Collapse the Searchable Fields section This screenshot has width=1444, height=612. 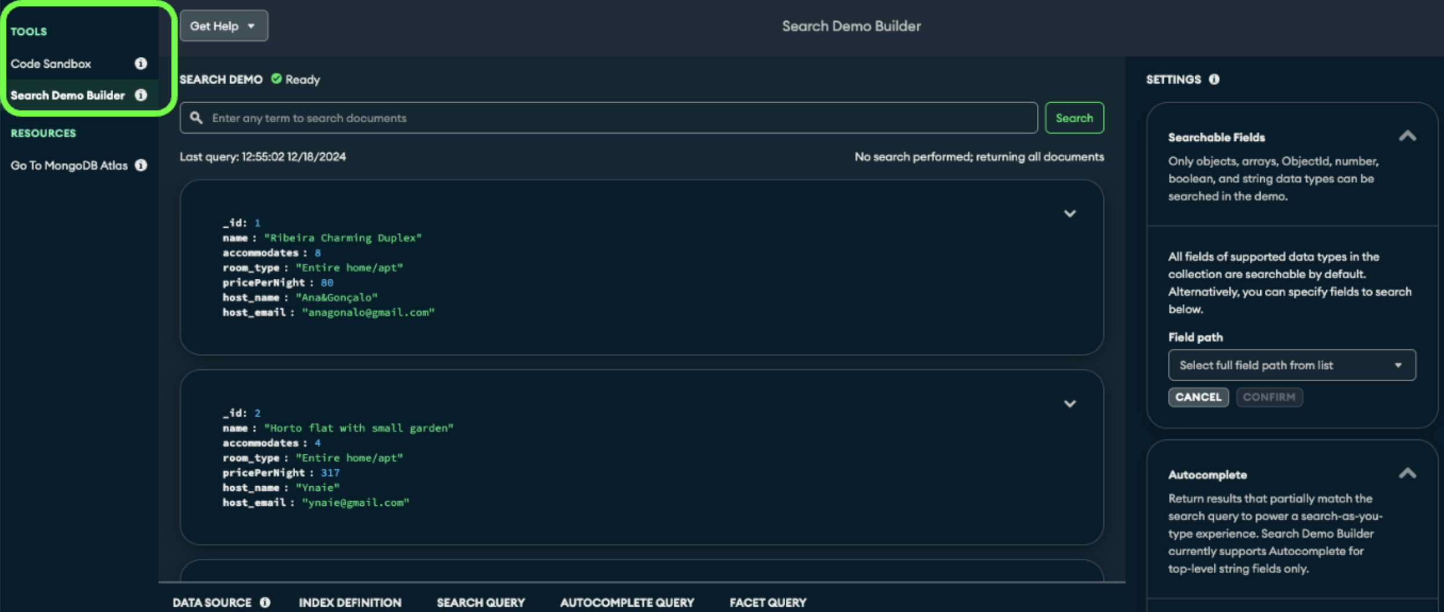[1409, 136]
